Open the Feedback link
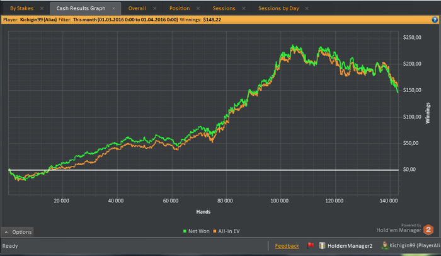This screenshot has width=441, height=256. pos(287,245)
